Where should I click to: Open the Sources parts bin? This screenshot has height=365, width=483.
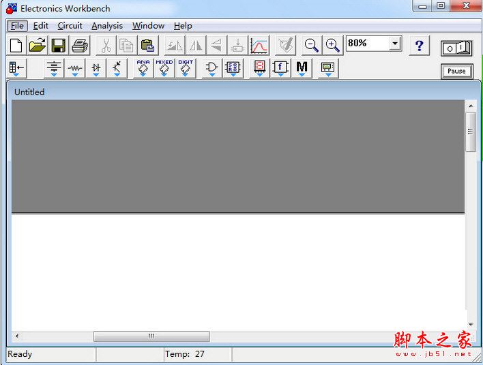click(x=54, y=68)
